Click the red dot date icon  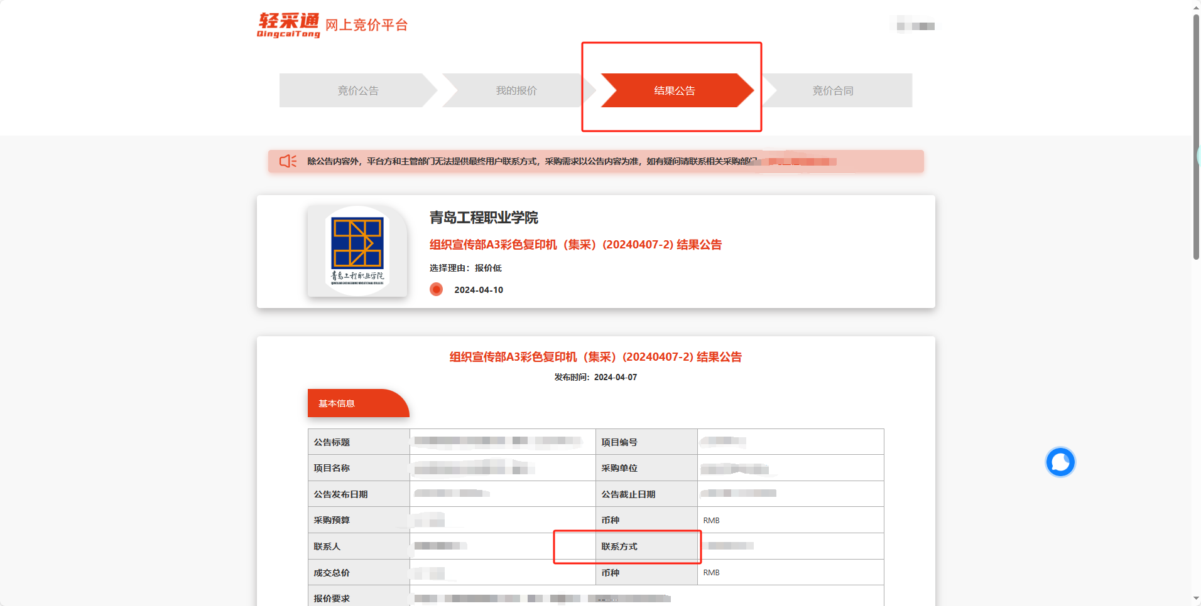436,289
